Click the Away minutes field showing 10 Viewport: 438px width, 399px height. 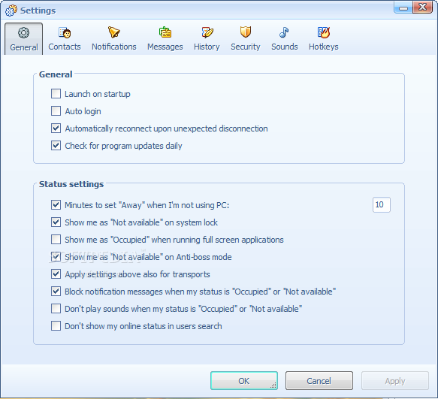coord(382,205)
